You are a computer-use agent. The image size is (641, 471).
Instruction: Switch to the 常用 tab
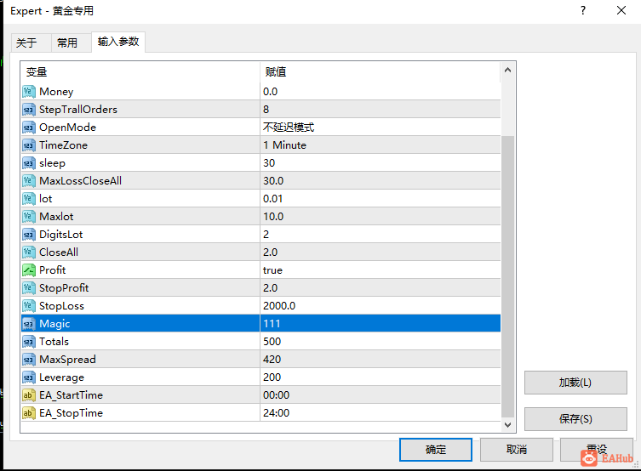click(72, 43)
